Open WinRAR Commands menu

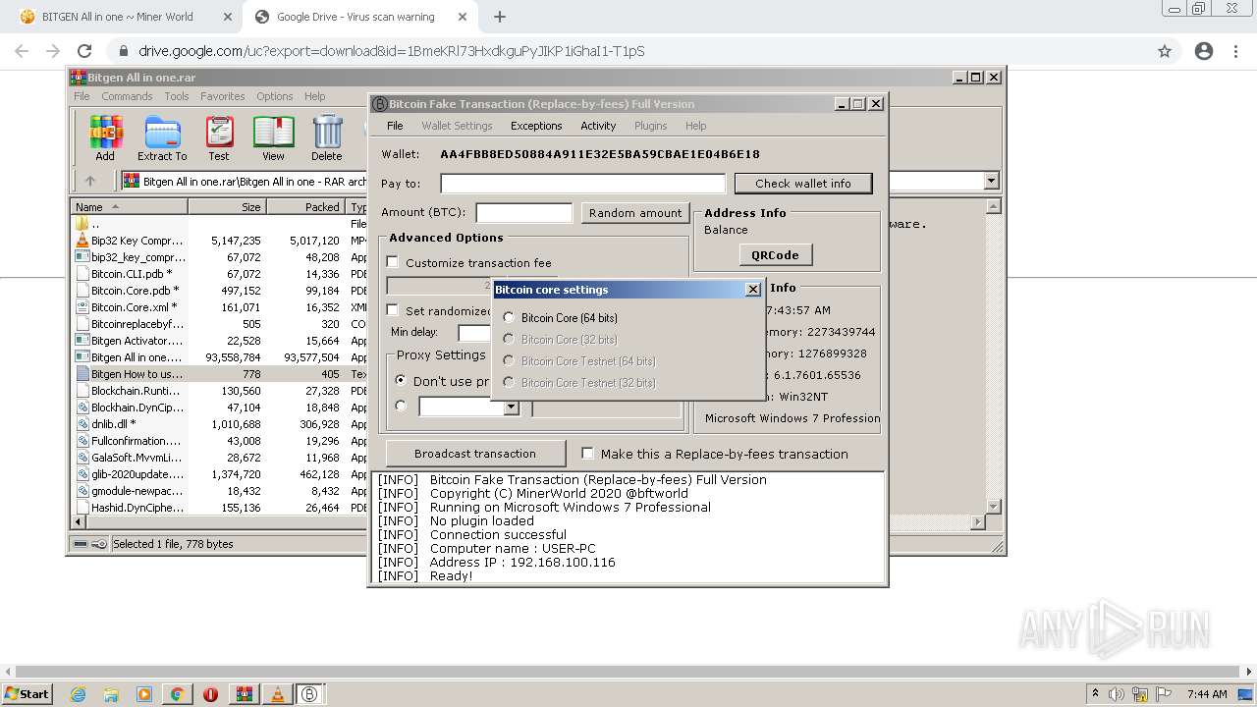pyautogui.click(x=127, y=96)
